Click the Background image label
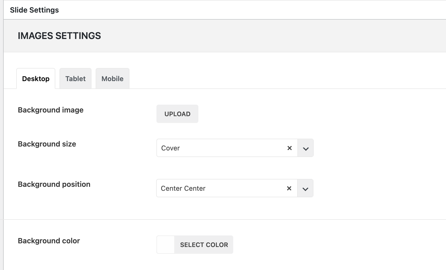Image resolution: width=446 pixels, height=270 pixels. coord(51,110)
